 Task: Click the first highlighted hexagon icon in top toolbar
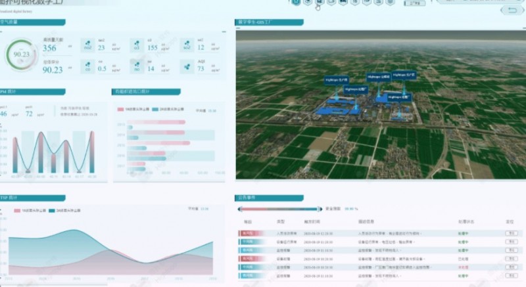click(297, 3)
